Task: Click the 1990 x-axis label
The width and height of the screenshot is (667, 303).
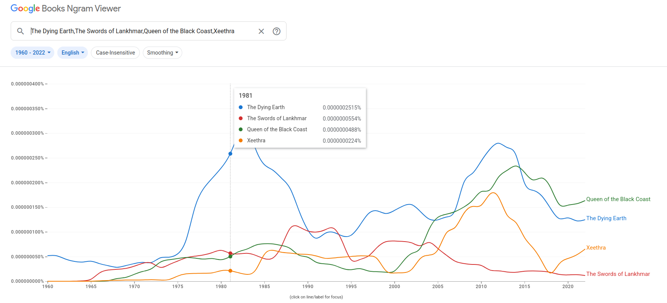Action: 308,287
